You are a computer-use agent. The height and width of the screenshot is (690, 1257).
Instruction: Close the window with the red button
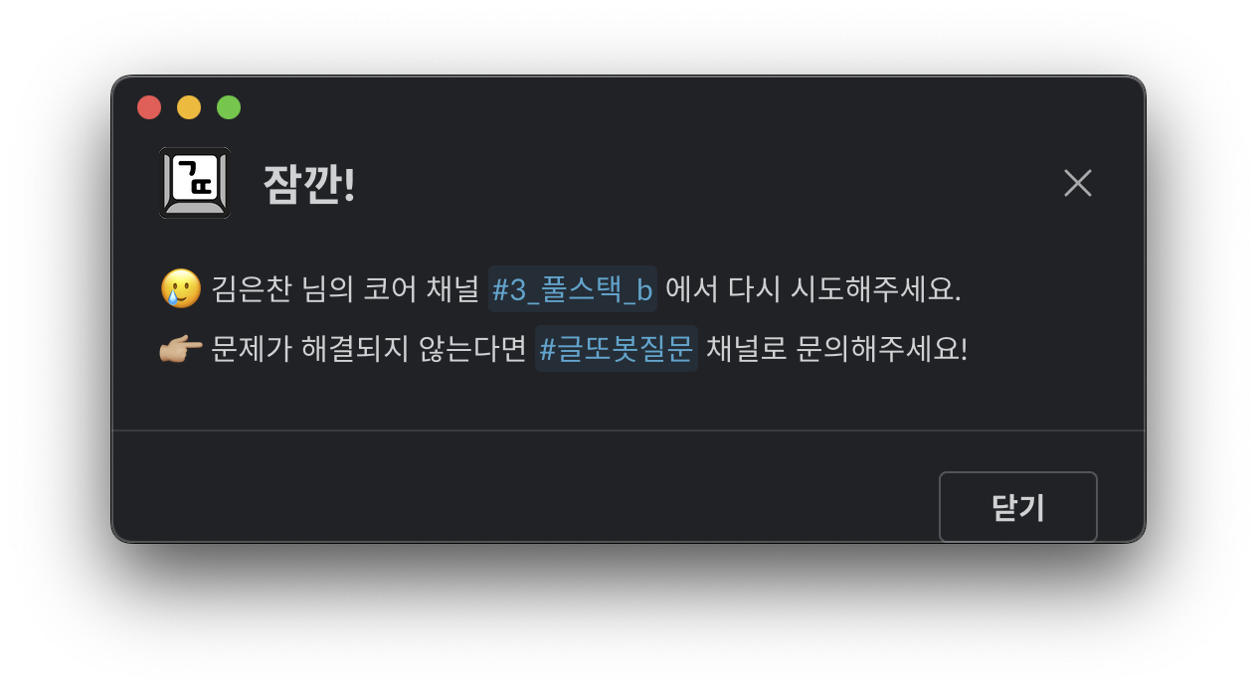149,107
